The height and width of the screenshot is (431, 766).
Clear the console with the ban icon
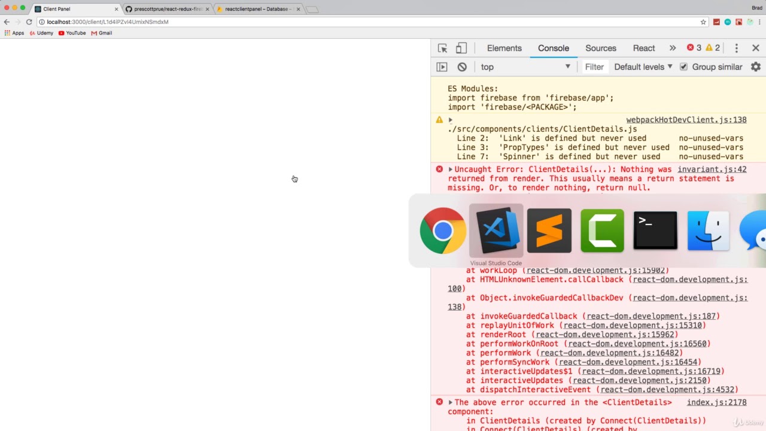[462, 67]
